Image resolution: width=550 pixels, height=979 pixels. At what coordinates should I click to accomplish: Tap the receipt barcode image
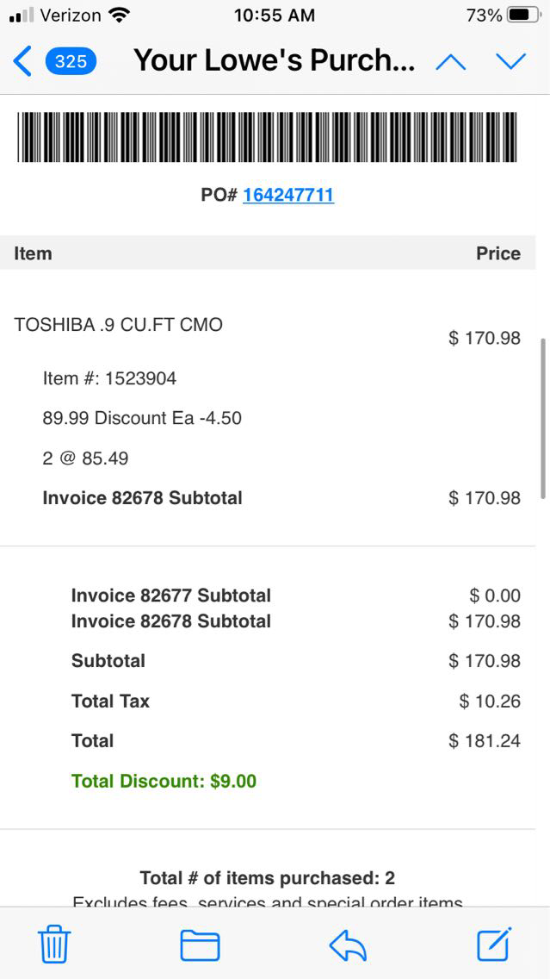click(x=268, y=137)
